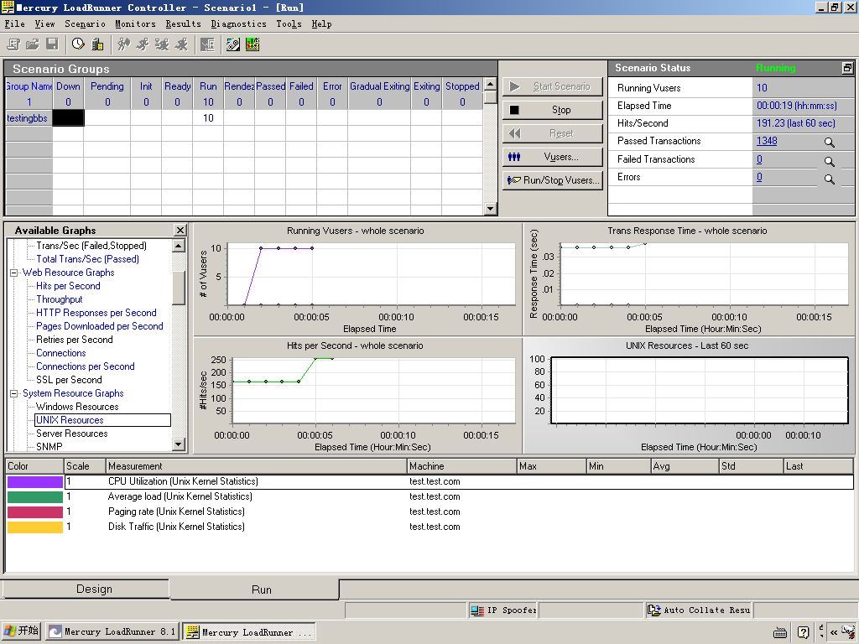Open the clock schedule toolbar icon

tap(78, 44)
